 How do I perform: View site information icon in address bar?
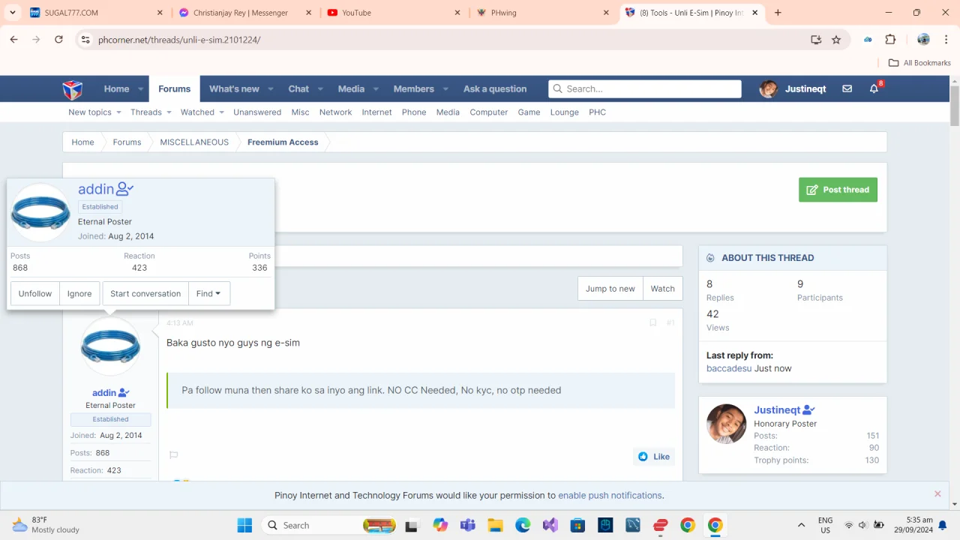85,40
